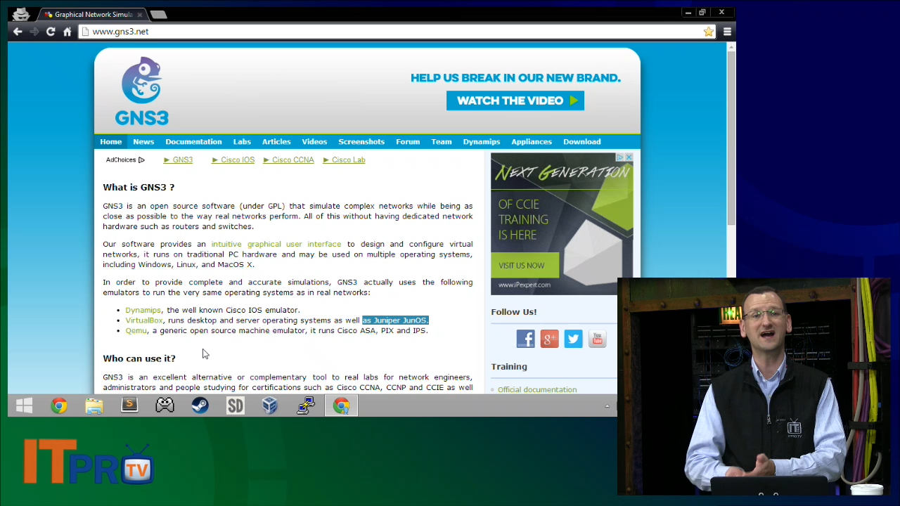Open the GNS3 Facebook page icon

click(526, 339)
